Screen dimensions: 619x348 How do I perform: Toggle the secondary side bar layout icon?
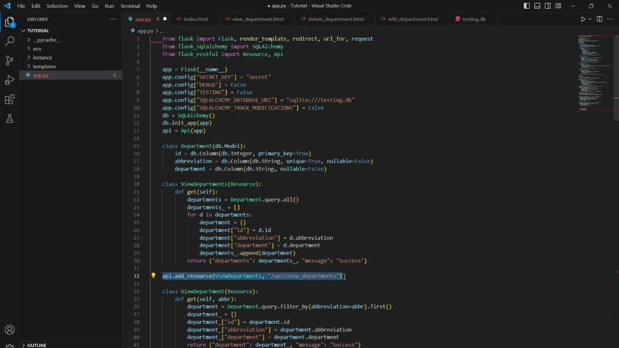[548, 6]
